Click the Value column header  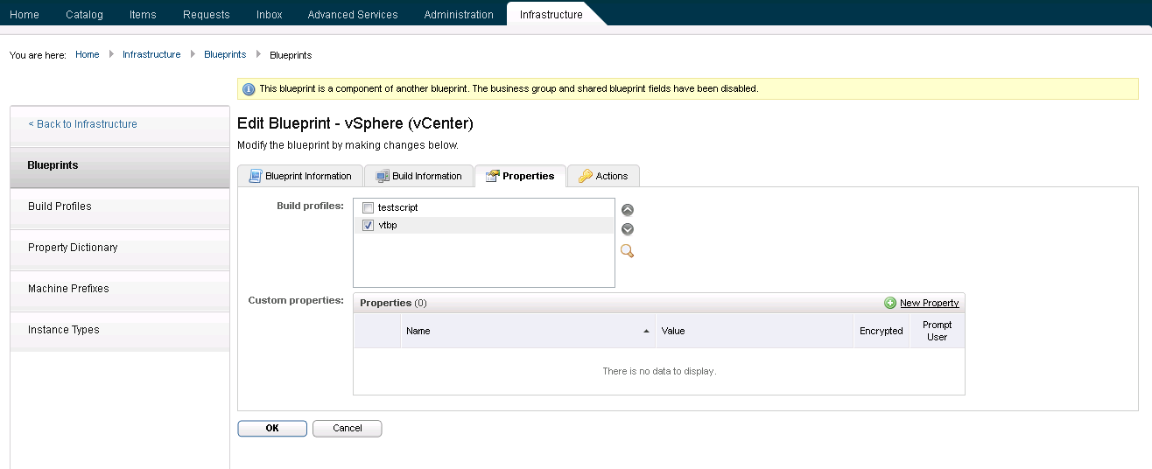(x=755, y=332)
